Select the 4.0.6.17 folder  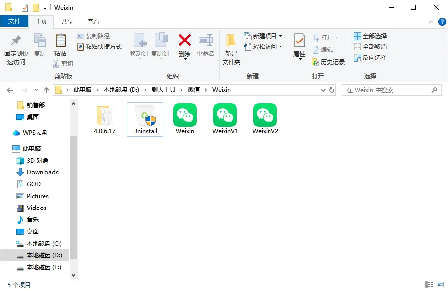[x=104, y=120]
